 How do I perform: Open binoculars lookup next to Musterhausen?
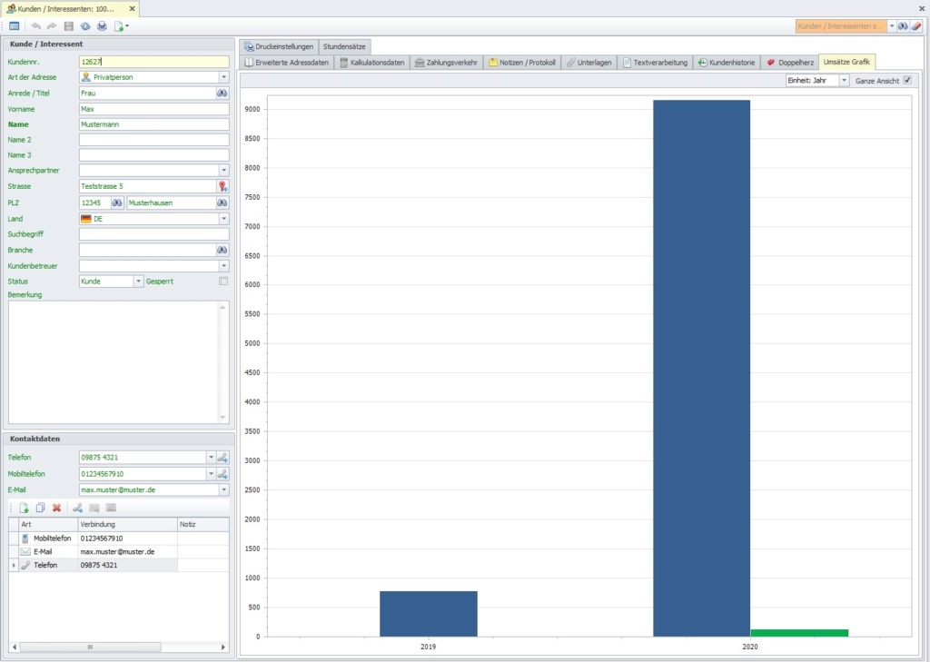coord(222,203)
